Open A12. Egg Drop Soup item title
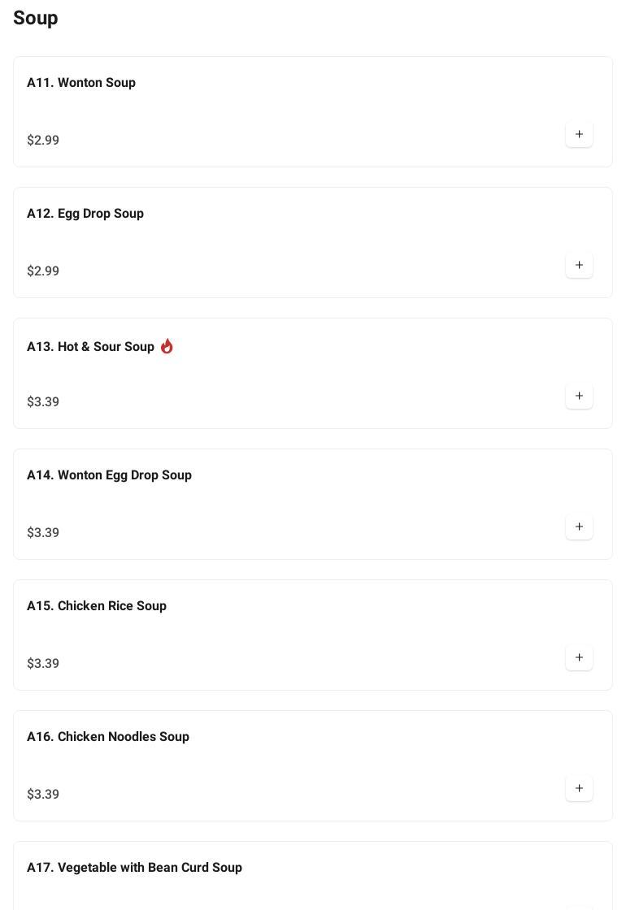626x910 pixels. (85, 214)
